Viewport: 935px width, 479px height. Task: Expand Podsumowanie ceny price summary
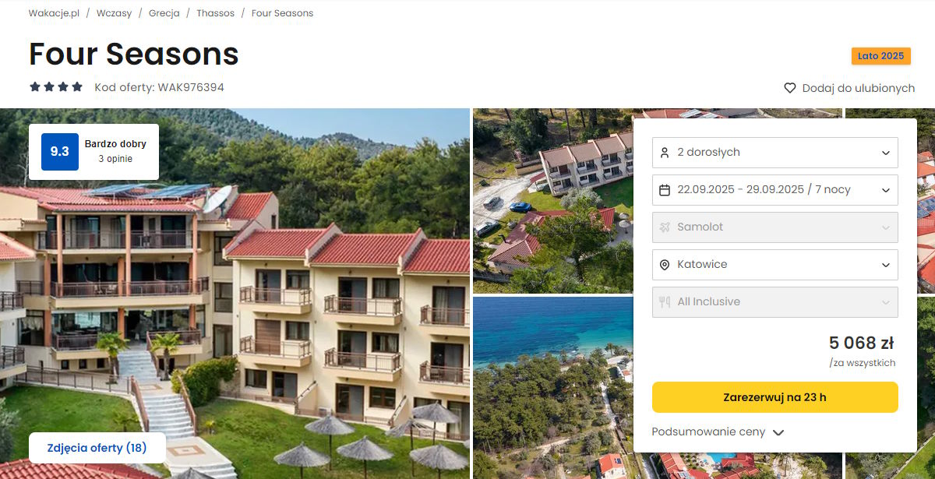point(718,431)
